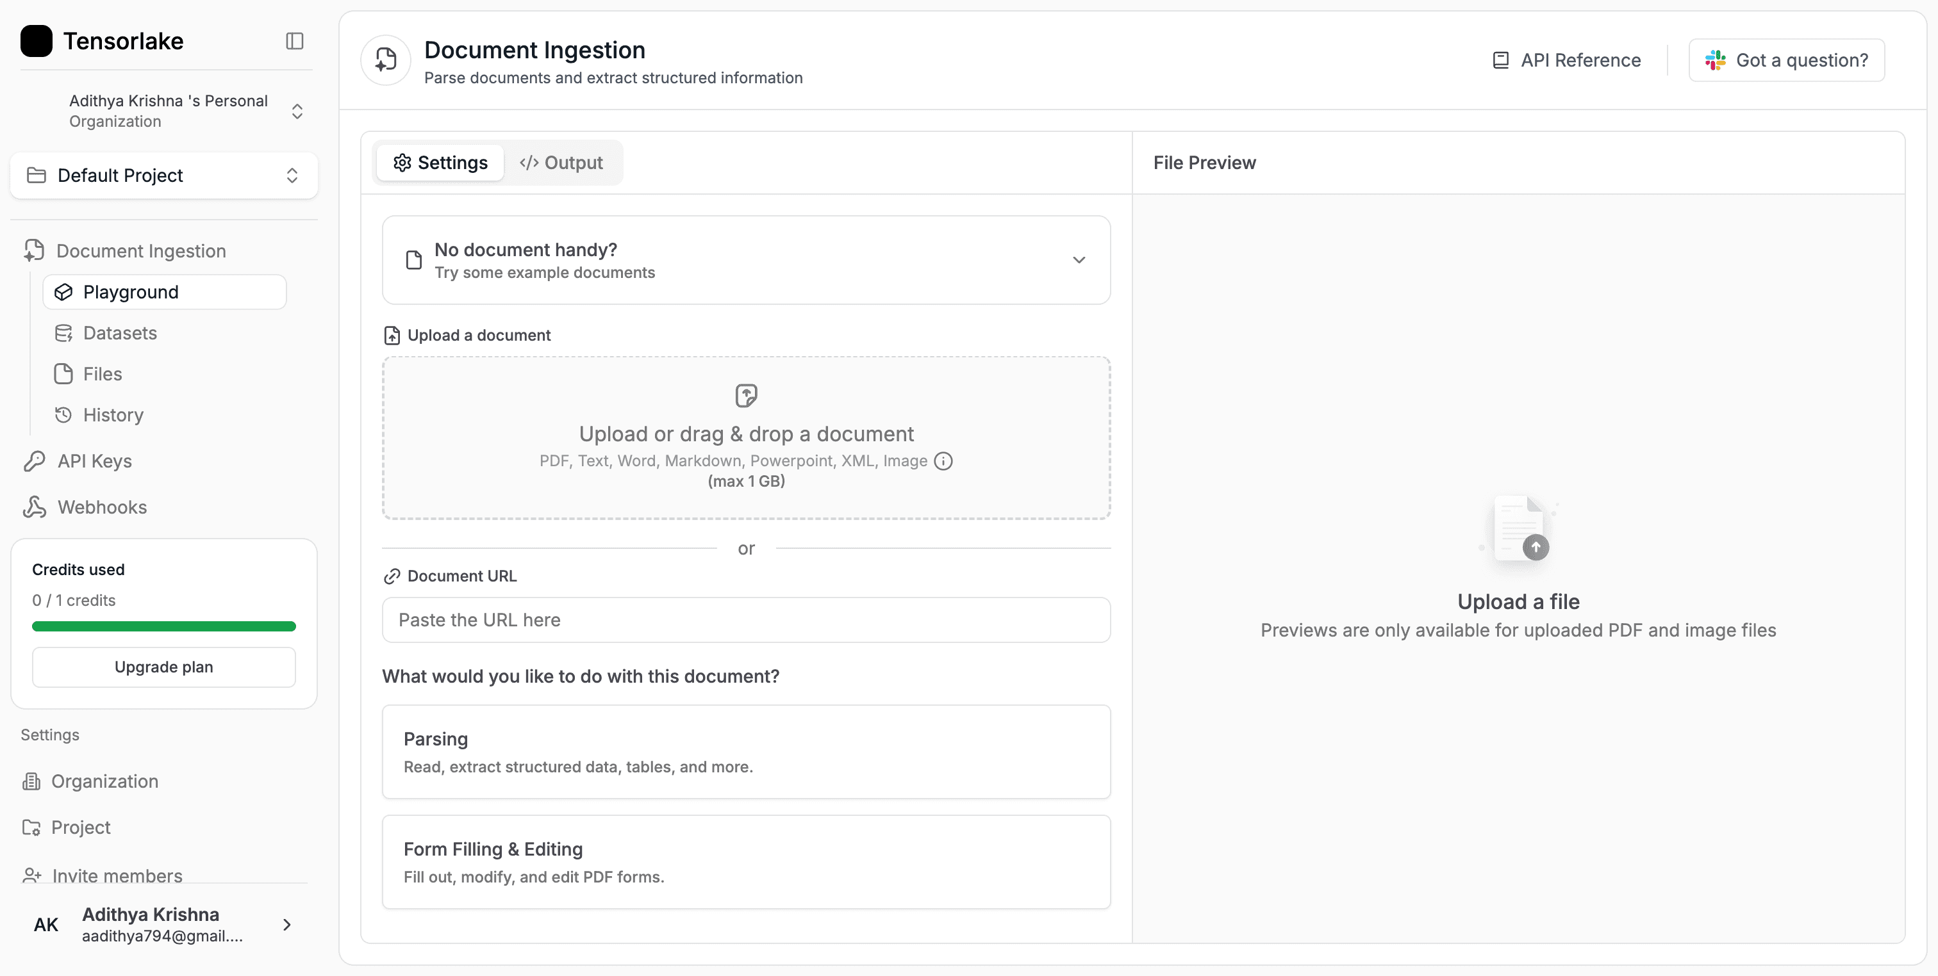Image resolution: width=1938 pixels, height=976 pixels.
Task: Click the Got a question? button
Action: coord(1786,60)
